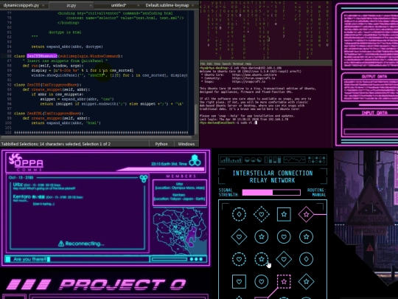Select the dashed-circle star node under the cursor
The height and width of the screenshot is (299, 398).
point(262,259)
